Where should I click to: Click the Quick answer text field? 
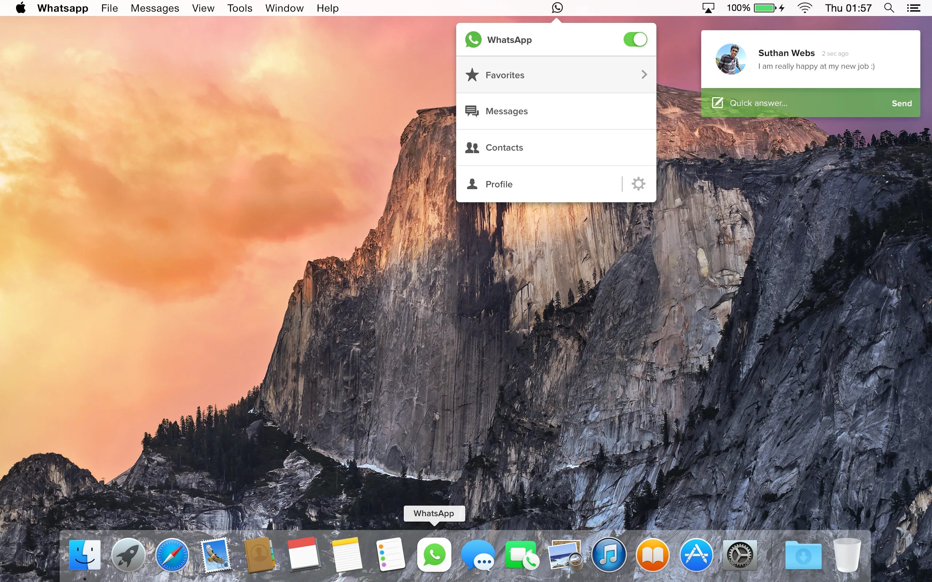pos(801,103)
